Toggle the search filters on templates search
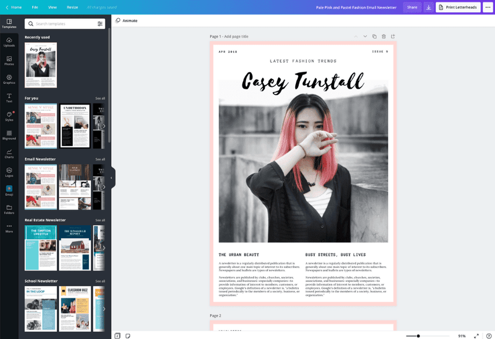The height and width of the screenshot is (339, 495). (98, 23)
